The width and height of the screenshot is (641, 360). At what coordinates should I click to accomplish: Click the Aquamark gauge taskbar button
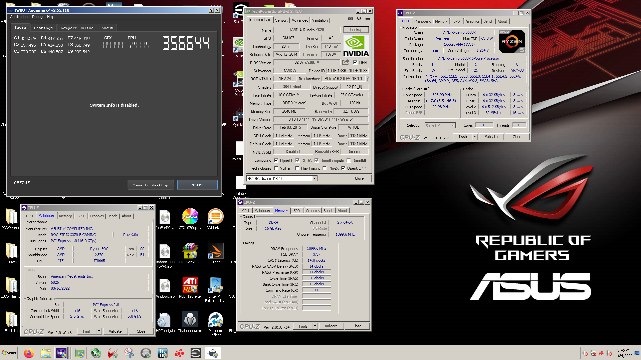click(213, 353)
